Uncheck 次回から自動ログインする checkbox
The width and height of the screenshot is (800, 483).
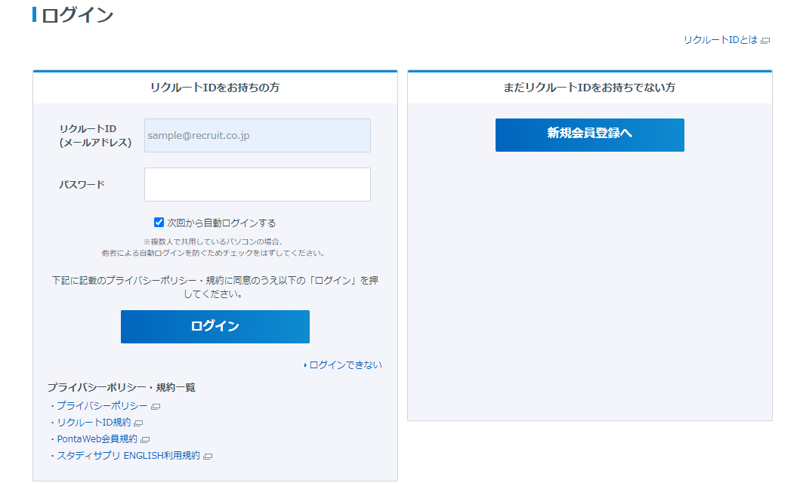tap(159, 223)
